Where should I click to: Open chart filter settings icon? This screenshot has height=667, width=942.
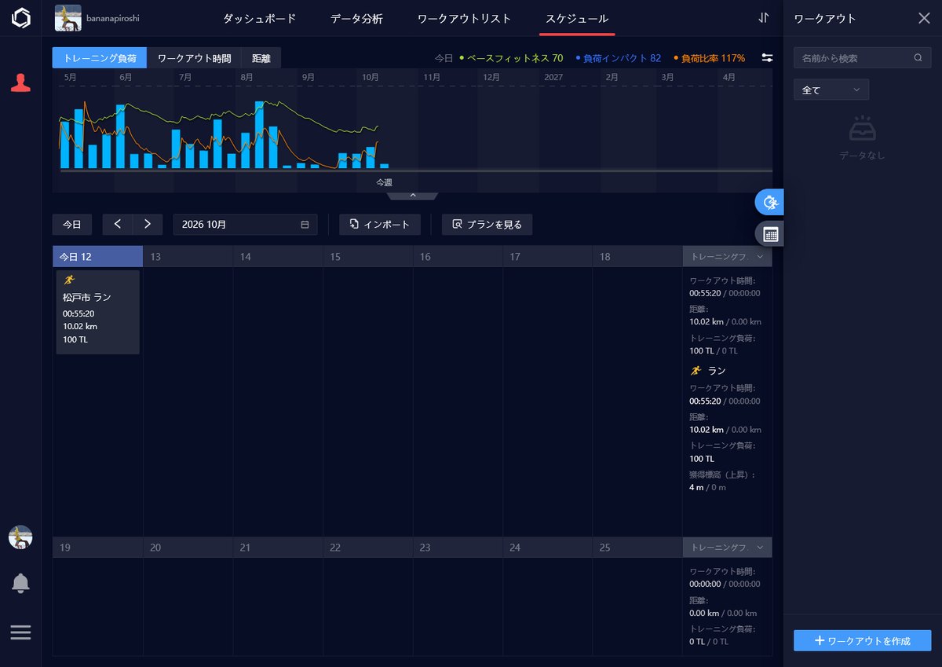click(767, 58)
